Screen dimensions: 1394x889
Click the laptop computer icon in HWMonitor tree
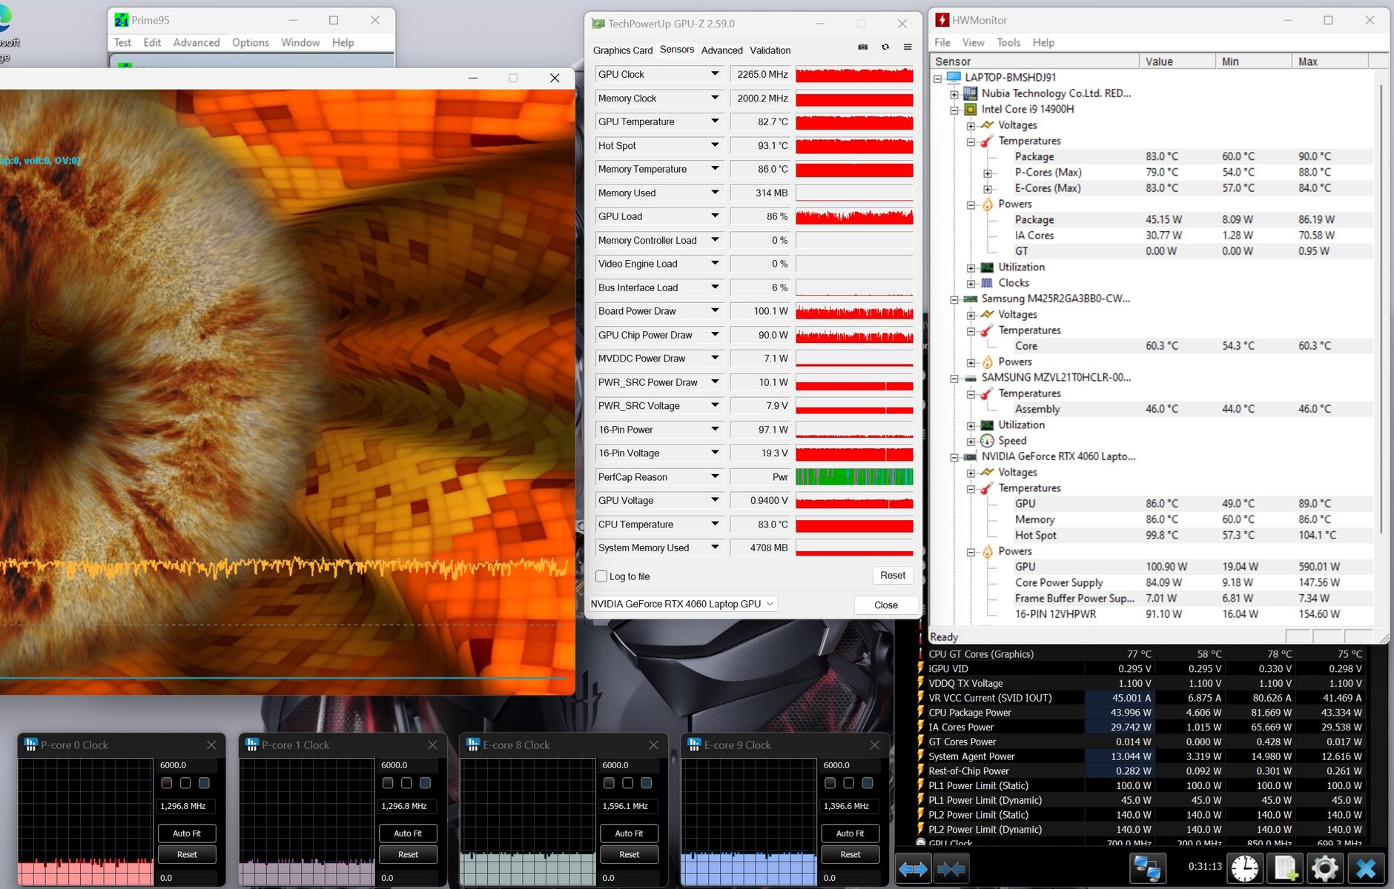point(954,77)
